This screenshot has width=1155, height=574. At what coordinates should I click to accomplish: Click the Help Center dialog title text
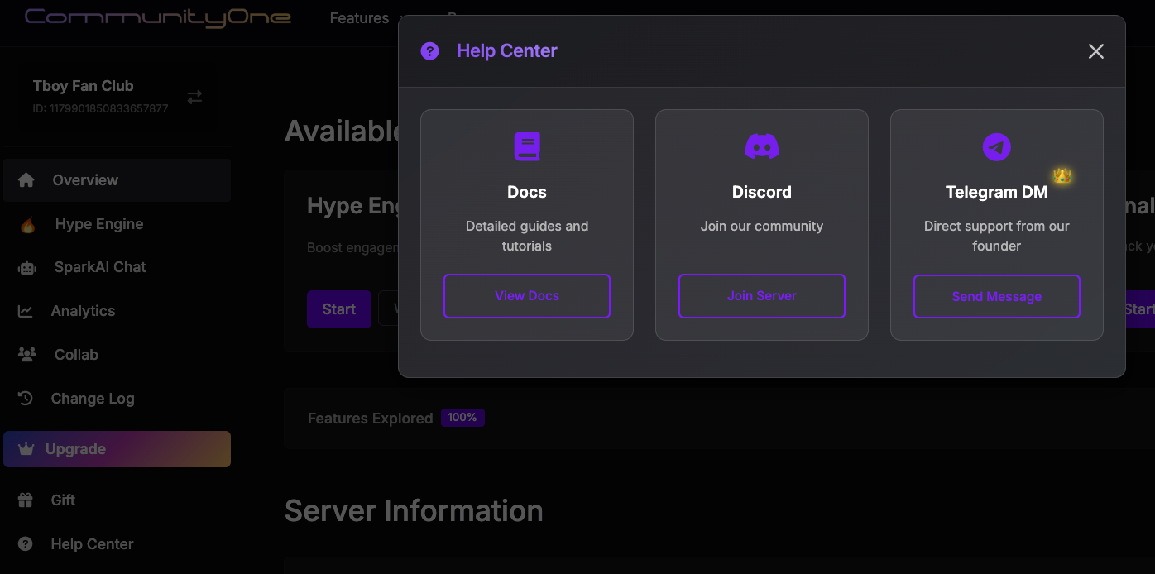[507, 51]
